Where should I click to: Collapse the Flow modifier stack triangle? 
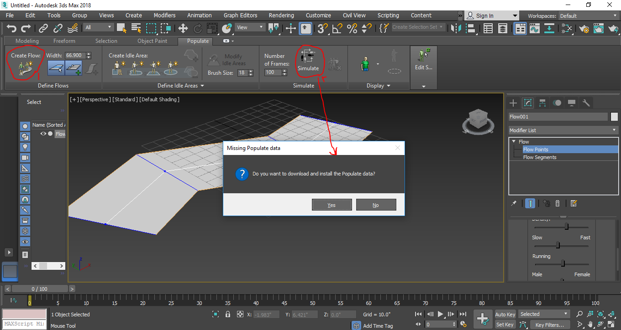tap(514, 142)
